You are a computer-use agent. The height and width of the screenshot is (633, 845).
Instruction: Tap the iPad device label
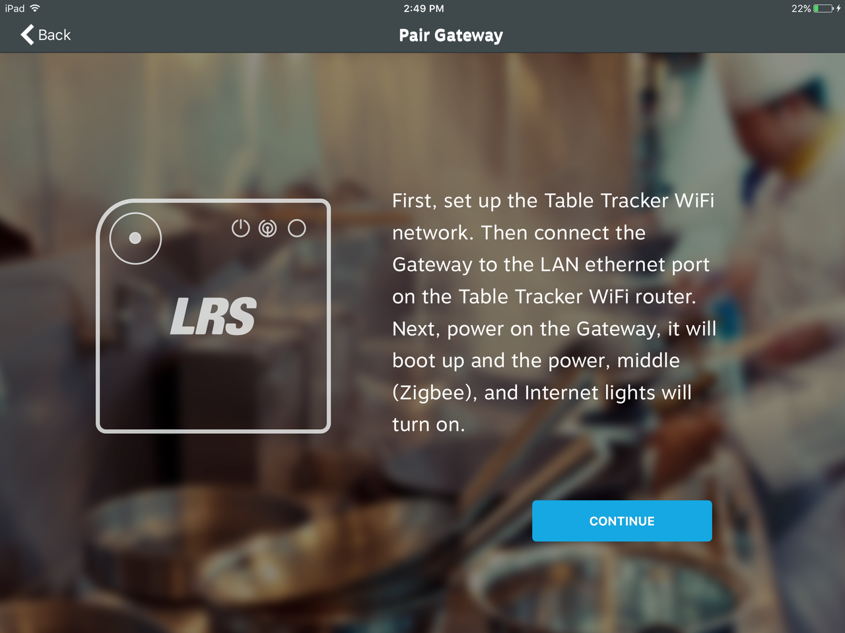[x=15, y=9]
